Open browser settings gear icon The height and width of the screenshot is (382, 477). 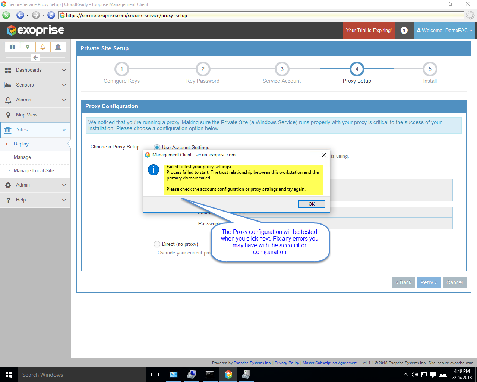click(x=470, y=15)
